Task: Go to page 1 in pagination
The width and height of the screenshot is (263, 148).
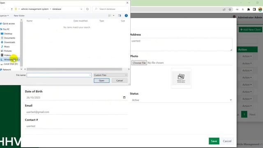Action: click(x=244, y=114)
